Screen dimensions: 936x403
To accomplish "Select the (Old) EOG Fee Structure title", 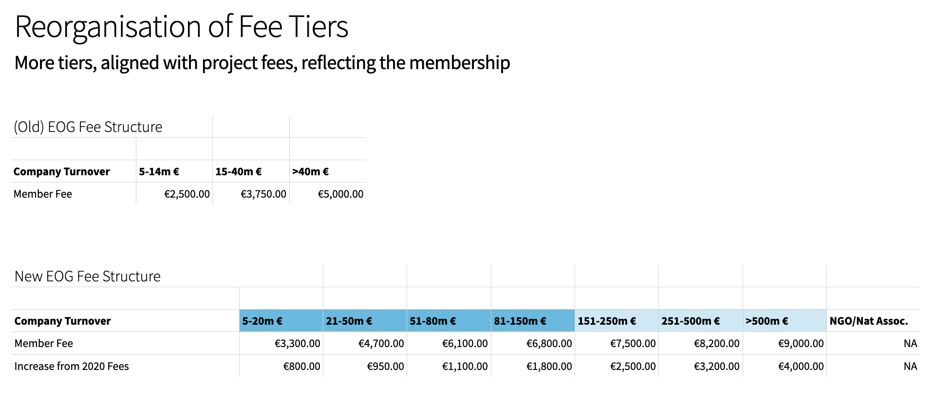I will coord(88,127).
